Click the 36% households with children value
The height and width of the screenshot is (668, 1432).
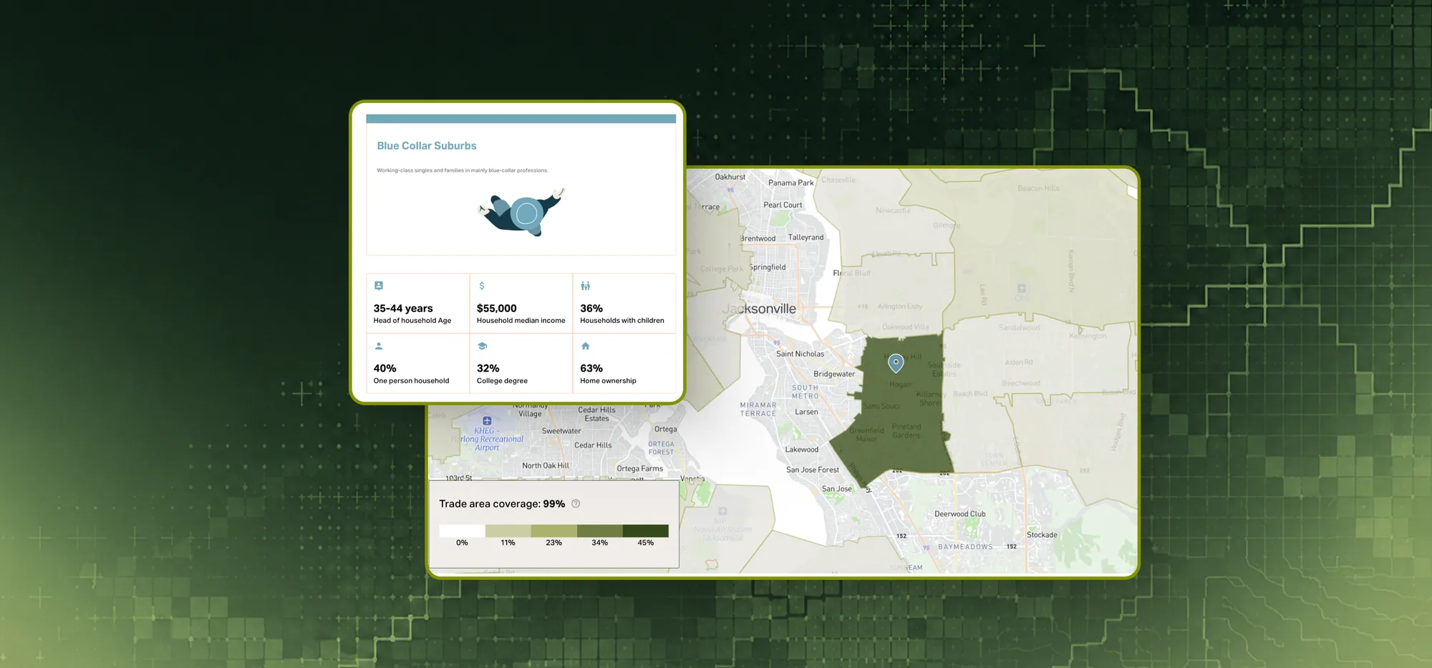click(x=591, y=309)
